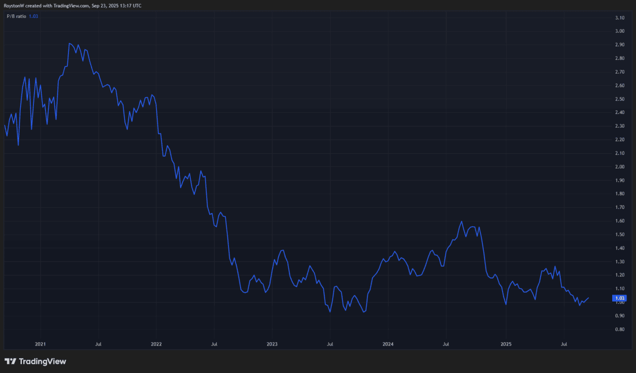636x373 pixels.
Task: Click the chart line's highest peak near 2.90
Action: 70,43
